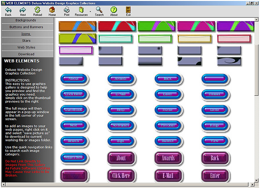Select the purple Enter button thumbnail
This screenshot has height=188, width=260.
tap(215, 175)
